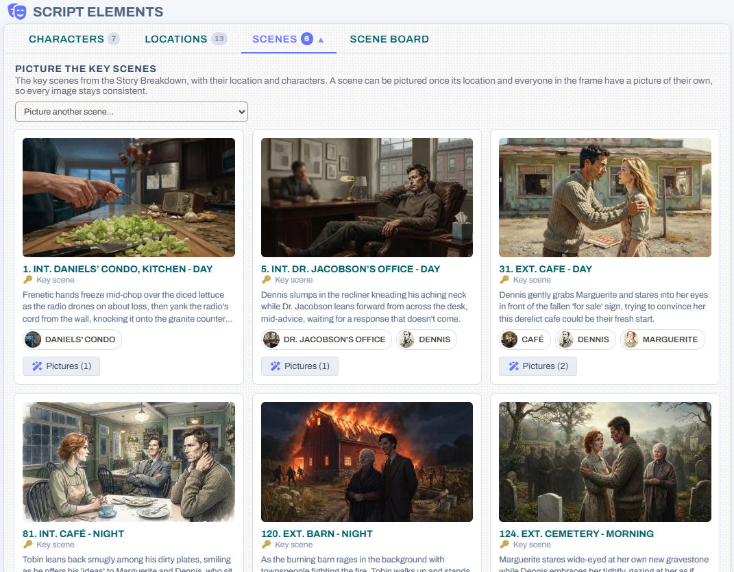Screen dimensions: 734x572
Task: Select the Scenes tab
Action: [289, 39]
